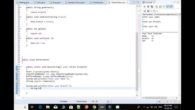Click 'return branch;' code line
The width and height of the screenshot is (195, 110).
[38, 12]
